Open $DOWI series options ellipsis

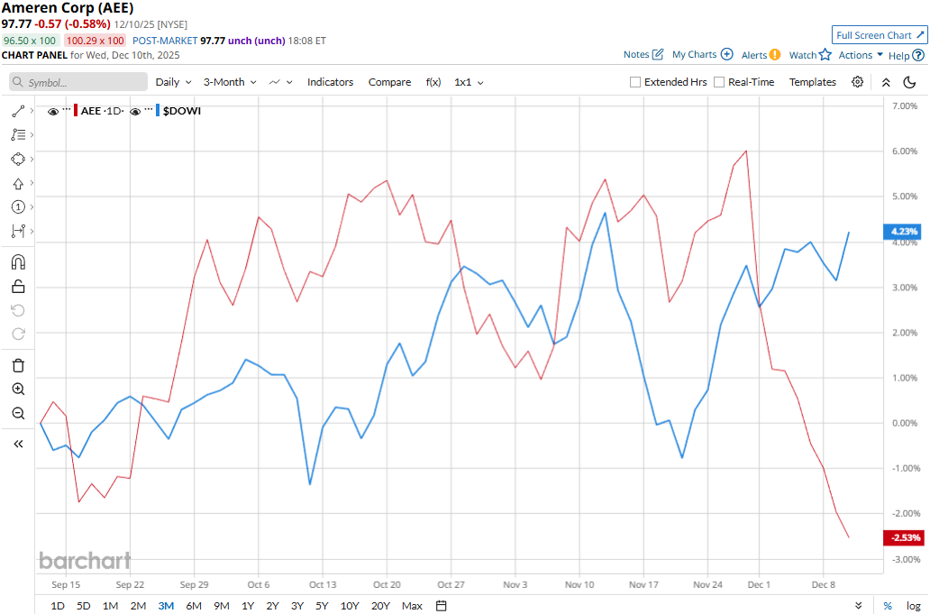[149, 110]
